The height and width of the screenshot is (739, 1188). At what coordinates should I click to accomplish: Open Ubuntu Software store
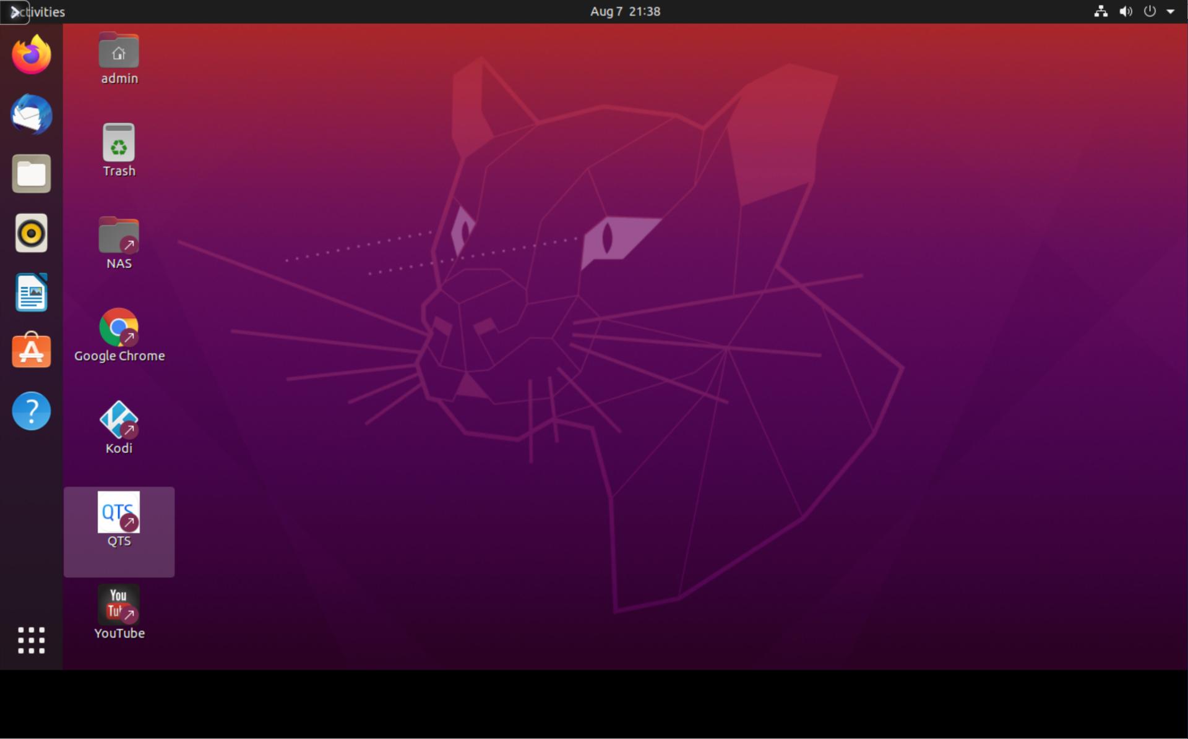(31, 351)
